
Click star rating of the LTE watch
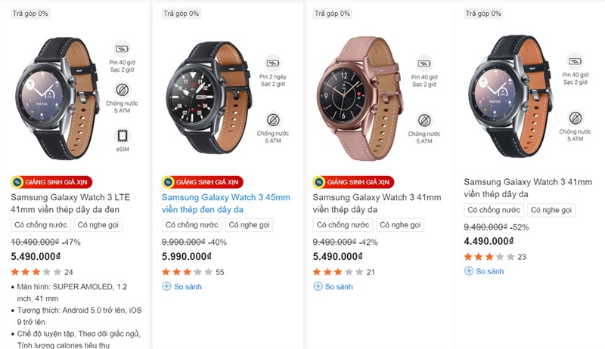click(36, 272)
